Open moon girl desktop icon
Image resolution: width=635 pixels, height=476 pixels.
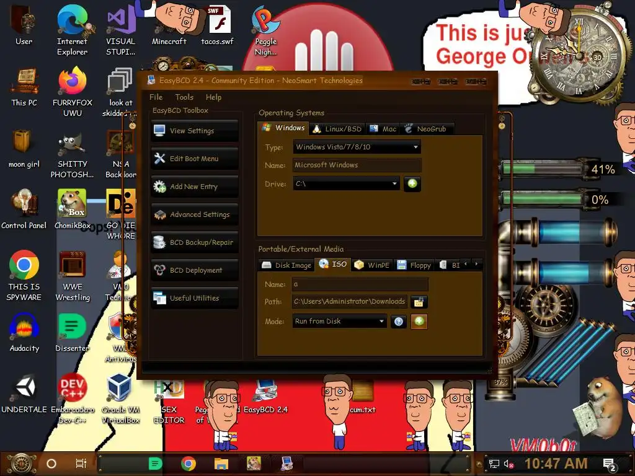click(24, 149)
